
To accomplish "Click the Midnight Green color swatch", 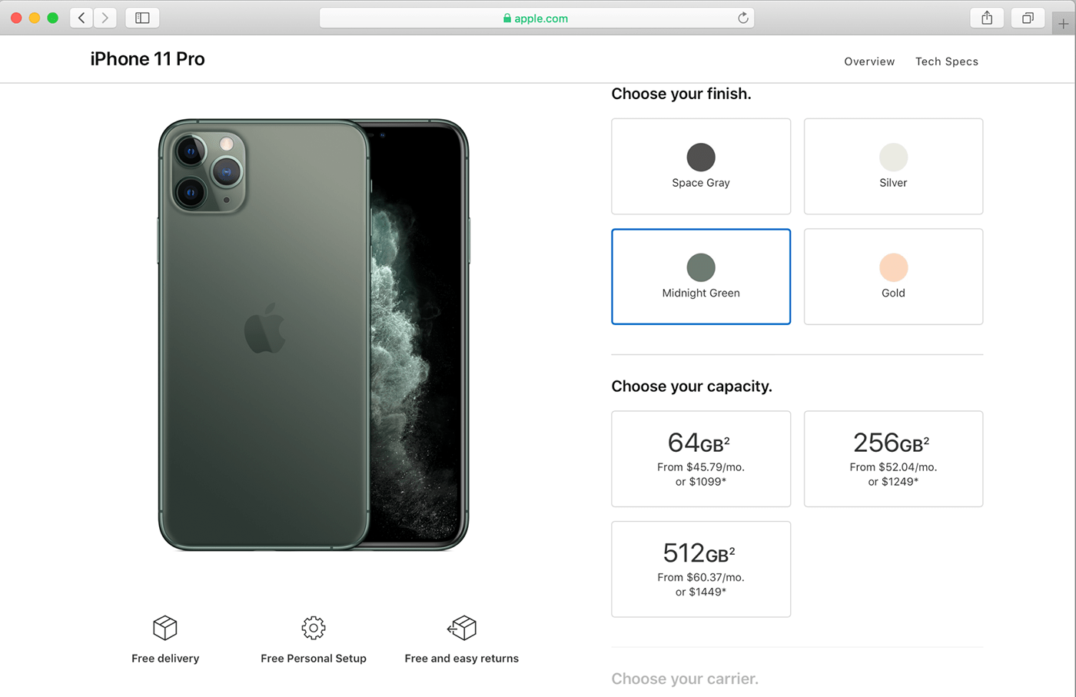I will pyautogui.click(x=701, y=267).
